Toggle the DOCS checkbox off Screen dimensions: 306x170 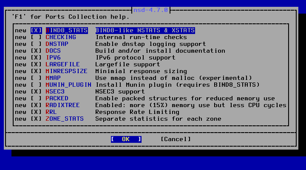36,51
